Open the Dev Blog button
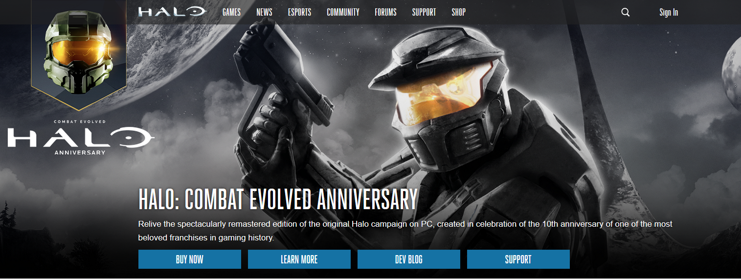Image resolution: width=741 pixels, height=280 pixels. click(x=409, y=259)
